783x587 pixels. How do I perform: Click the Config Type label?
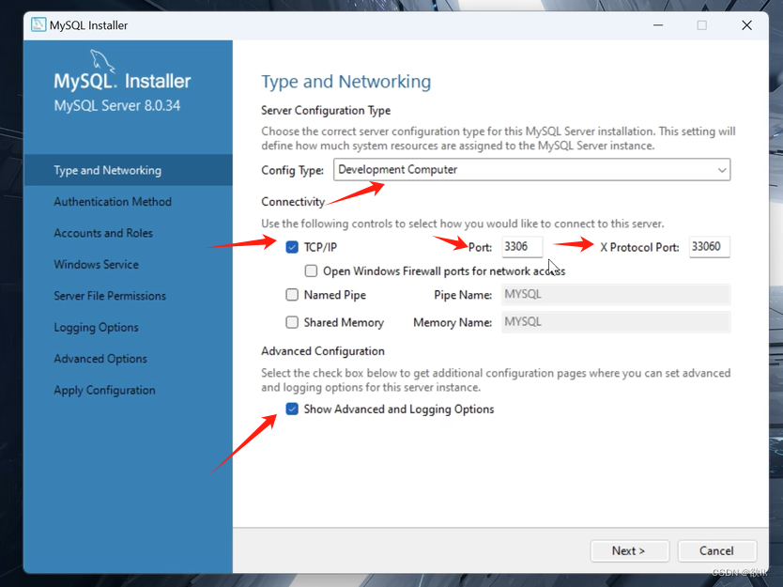click(293, 170)
